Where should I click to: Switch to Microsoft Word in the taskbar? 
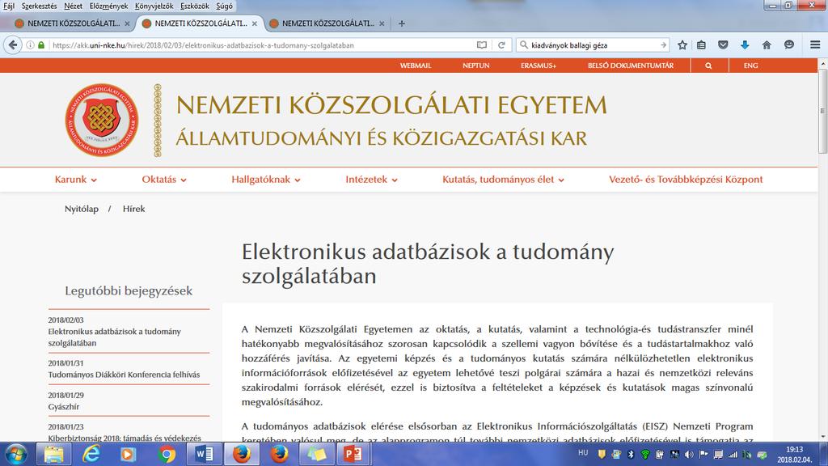[x=204, y=455]
